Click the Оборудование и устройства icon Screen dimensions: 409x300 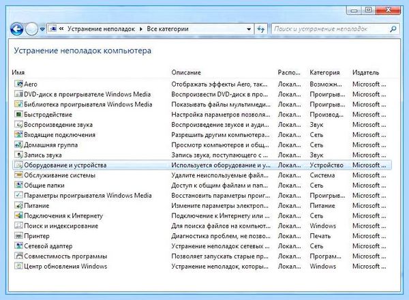coord(18,165)
